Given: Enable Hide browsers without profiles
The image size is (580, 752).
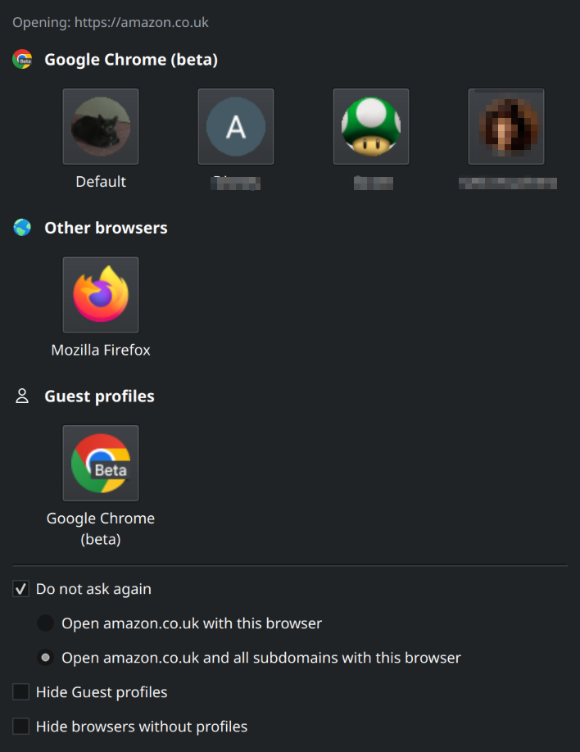Looking at the screenshot, I should click(20, 727).
